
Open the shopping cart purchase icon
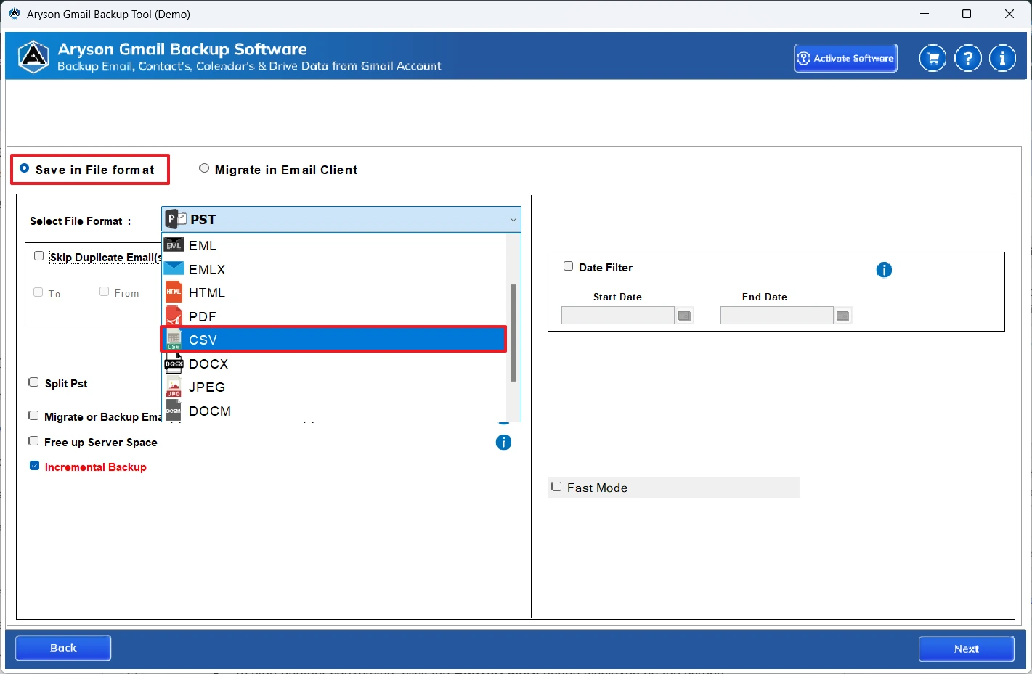click(x=933, y=58)
